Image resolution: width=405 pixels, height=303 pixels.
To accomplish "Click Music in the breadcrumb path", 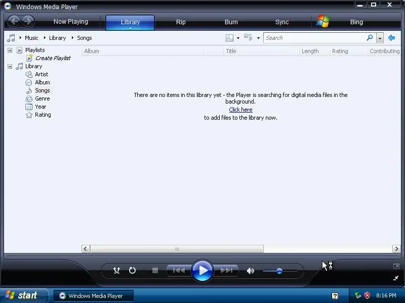I will [x=31, y=38].
